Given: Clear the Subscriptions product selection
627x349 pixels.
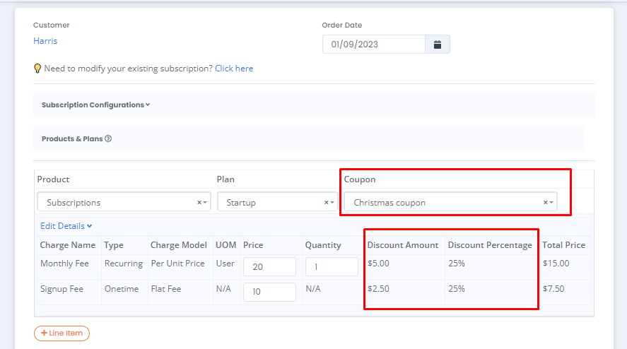Looking at the screenshot, I should pos(199,203).
